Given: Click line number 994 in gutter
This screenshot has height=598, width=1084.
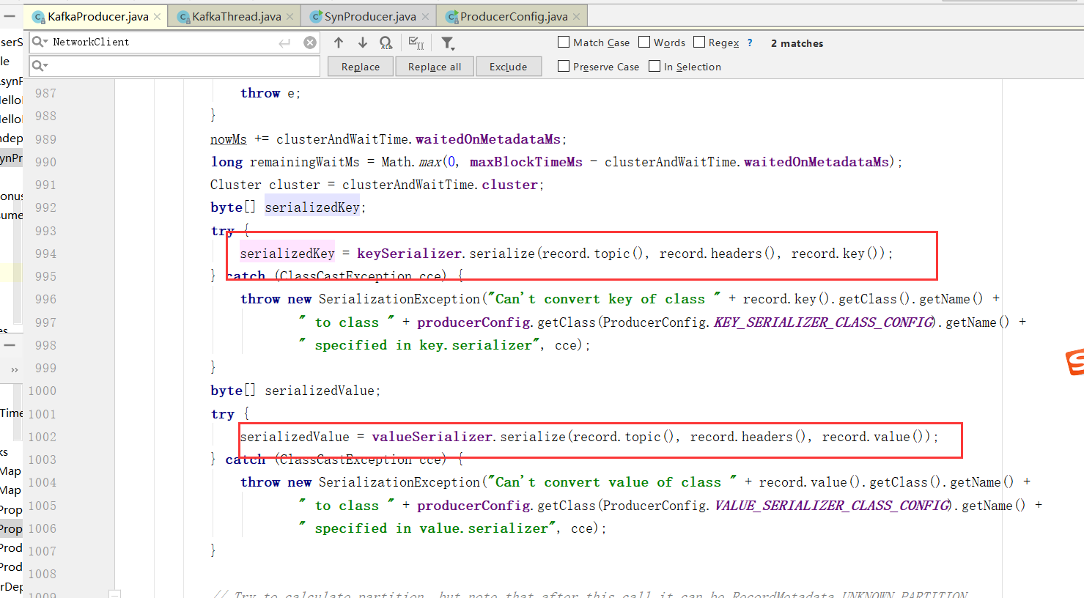Looking at the screenshot, I should (x=45, y=254).
